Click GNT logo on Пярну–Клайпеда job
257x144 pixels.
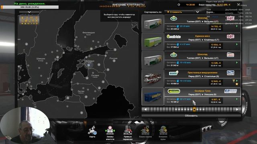pos(230,36)
